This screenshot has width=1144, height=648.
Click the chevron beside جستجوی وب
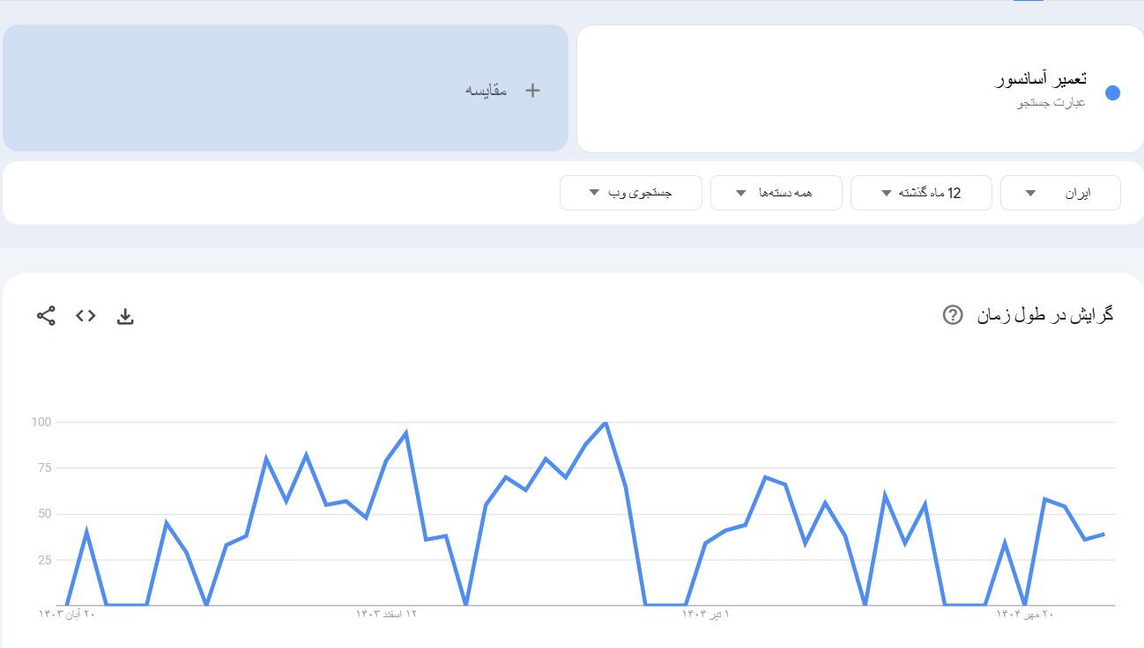pos(594,193)
